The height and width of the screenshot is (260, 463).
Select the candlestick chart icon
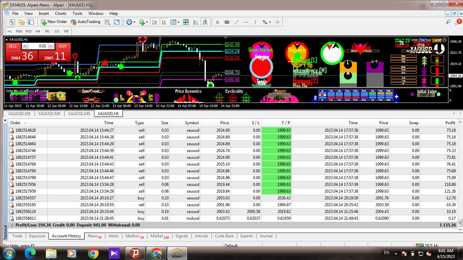tap(205, 22)
